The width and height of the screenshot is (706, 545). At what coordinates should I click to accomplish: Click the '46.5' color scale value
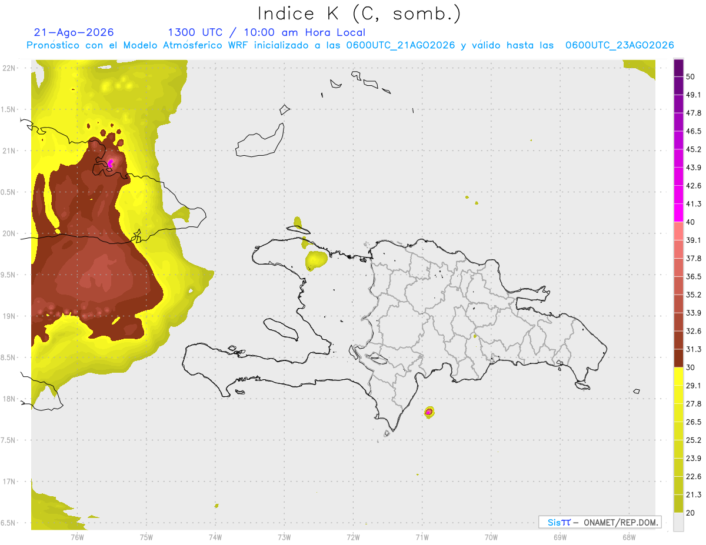[x=694, y=131]
